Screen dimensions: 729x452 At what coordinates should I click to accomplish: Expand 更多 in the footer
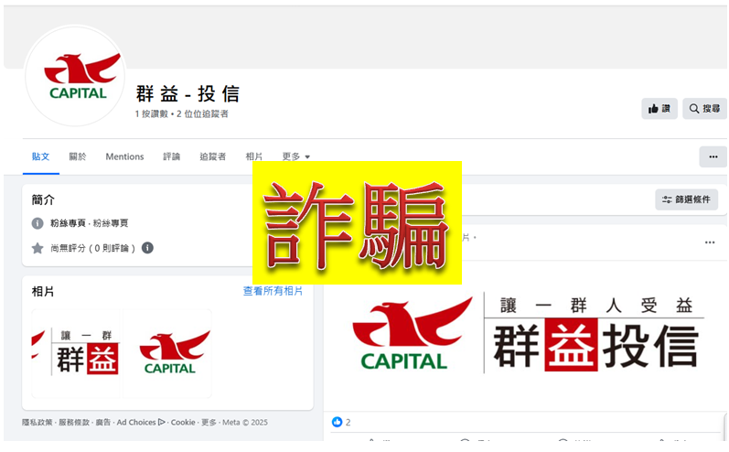coord(209,422)
